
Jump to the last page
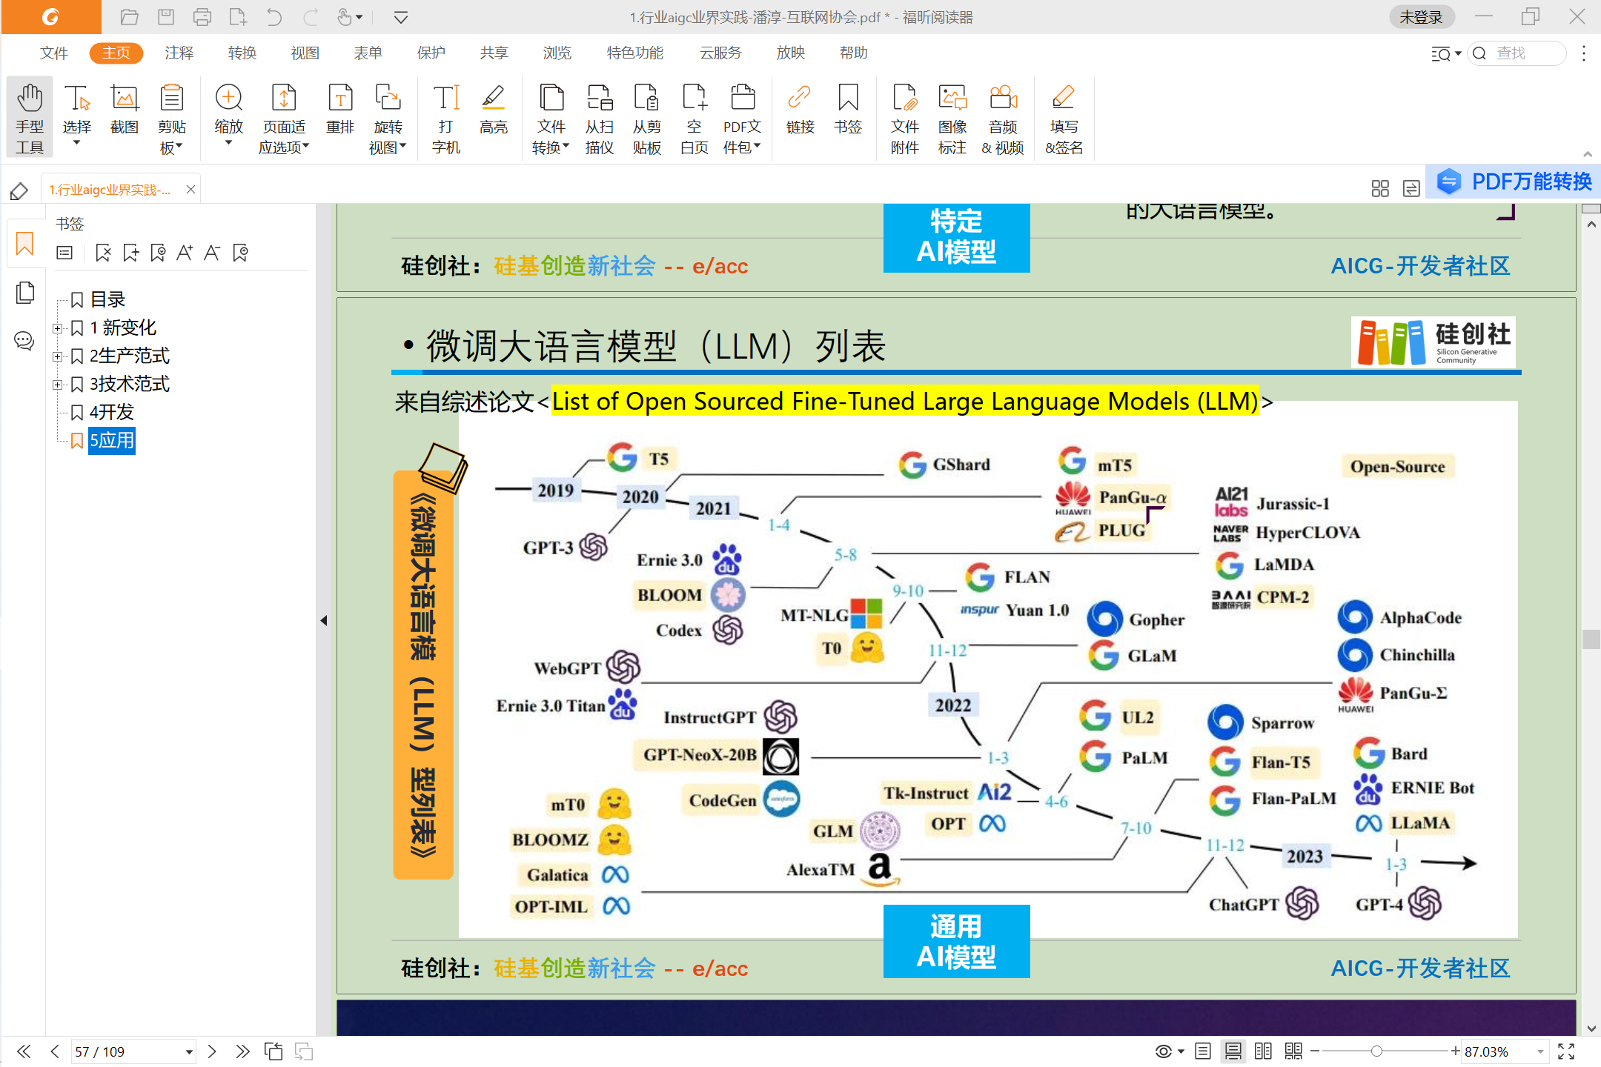coord(242,1051)
